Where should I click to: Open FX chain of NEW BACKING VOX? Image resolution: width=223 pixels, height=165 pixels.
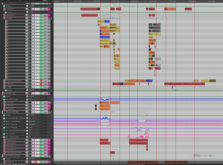coord(41,112)
